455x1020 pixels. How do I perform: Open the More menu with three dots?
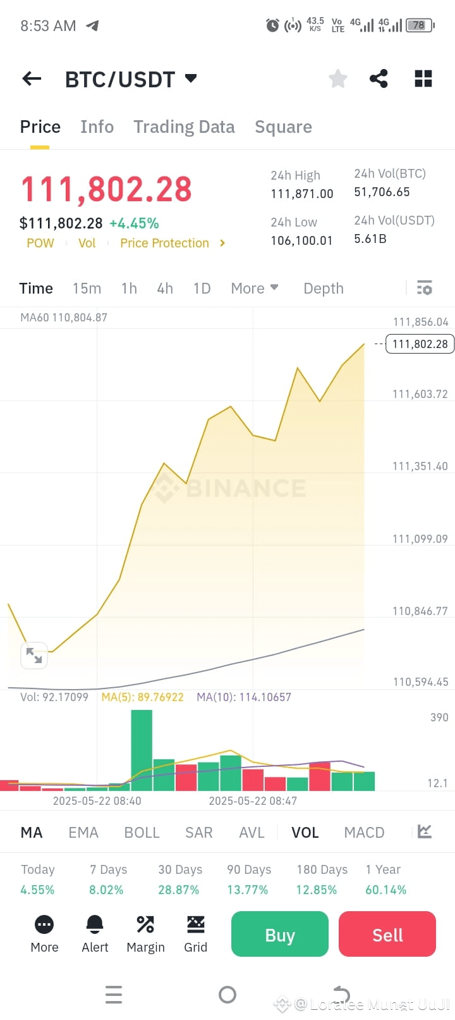[44, 924]
